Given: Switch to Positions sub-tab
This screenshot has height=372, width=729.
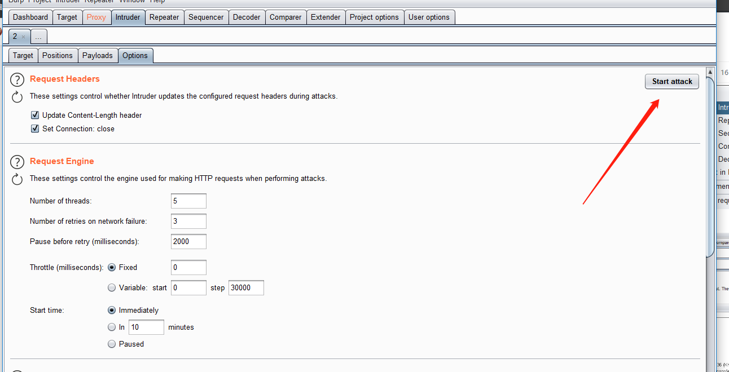Looking at the screenshot, I should [58, 55].
